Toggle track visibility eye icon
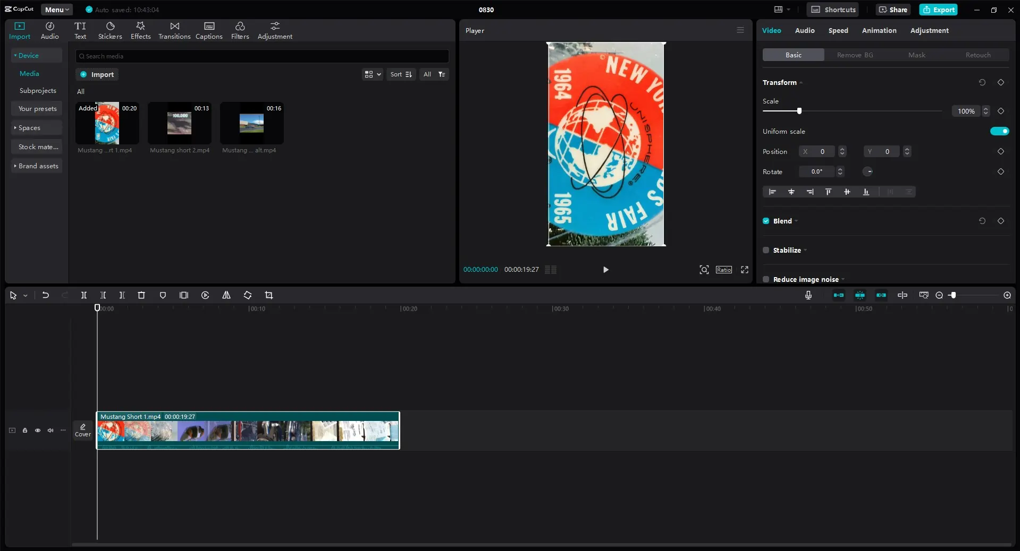This screenshot has width=1020, height=551. point(38,431)
